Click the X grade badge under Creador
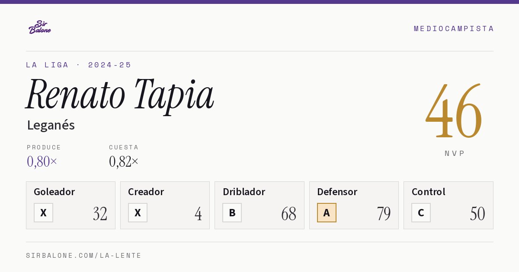This screenshot has height=272, width=519. click(x=138, y=212)
